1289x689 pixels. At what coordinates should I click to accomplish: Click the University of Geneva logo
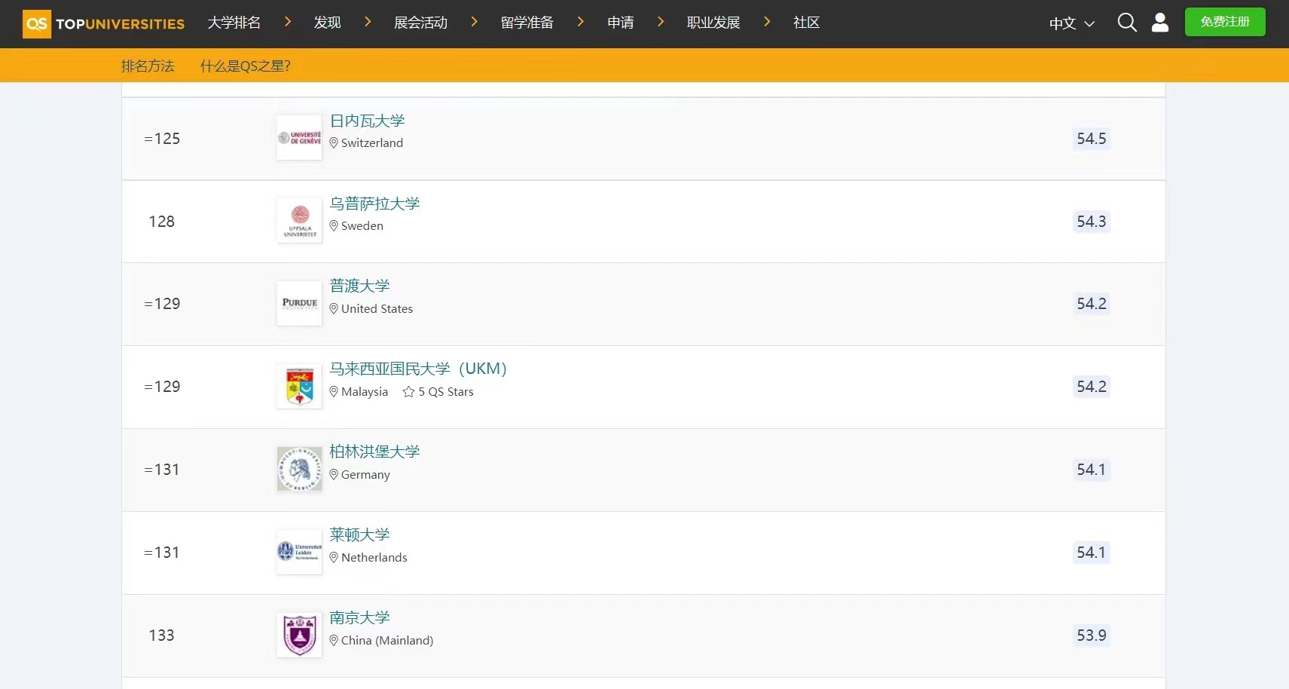pyautogui.click(x=299, y=138)
